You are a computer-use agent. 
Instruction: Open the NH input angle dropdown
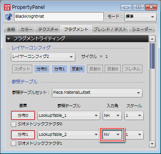(x=112, y=116)
